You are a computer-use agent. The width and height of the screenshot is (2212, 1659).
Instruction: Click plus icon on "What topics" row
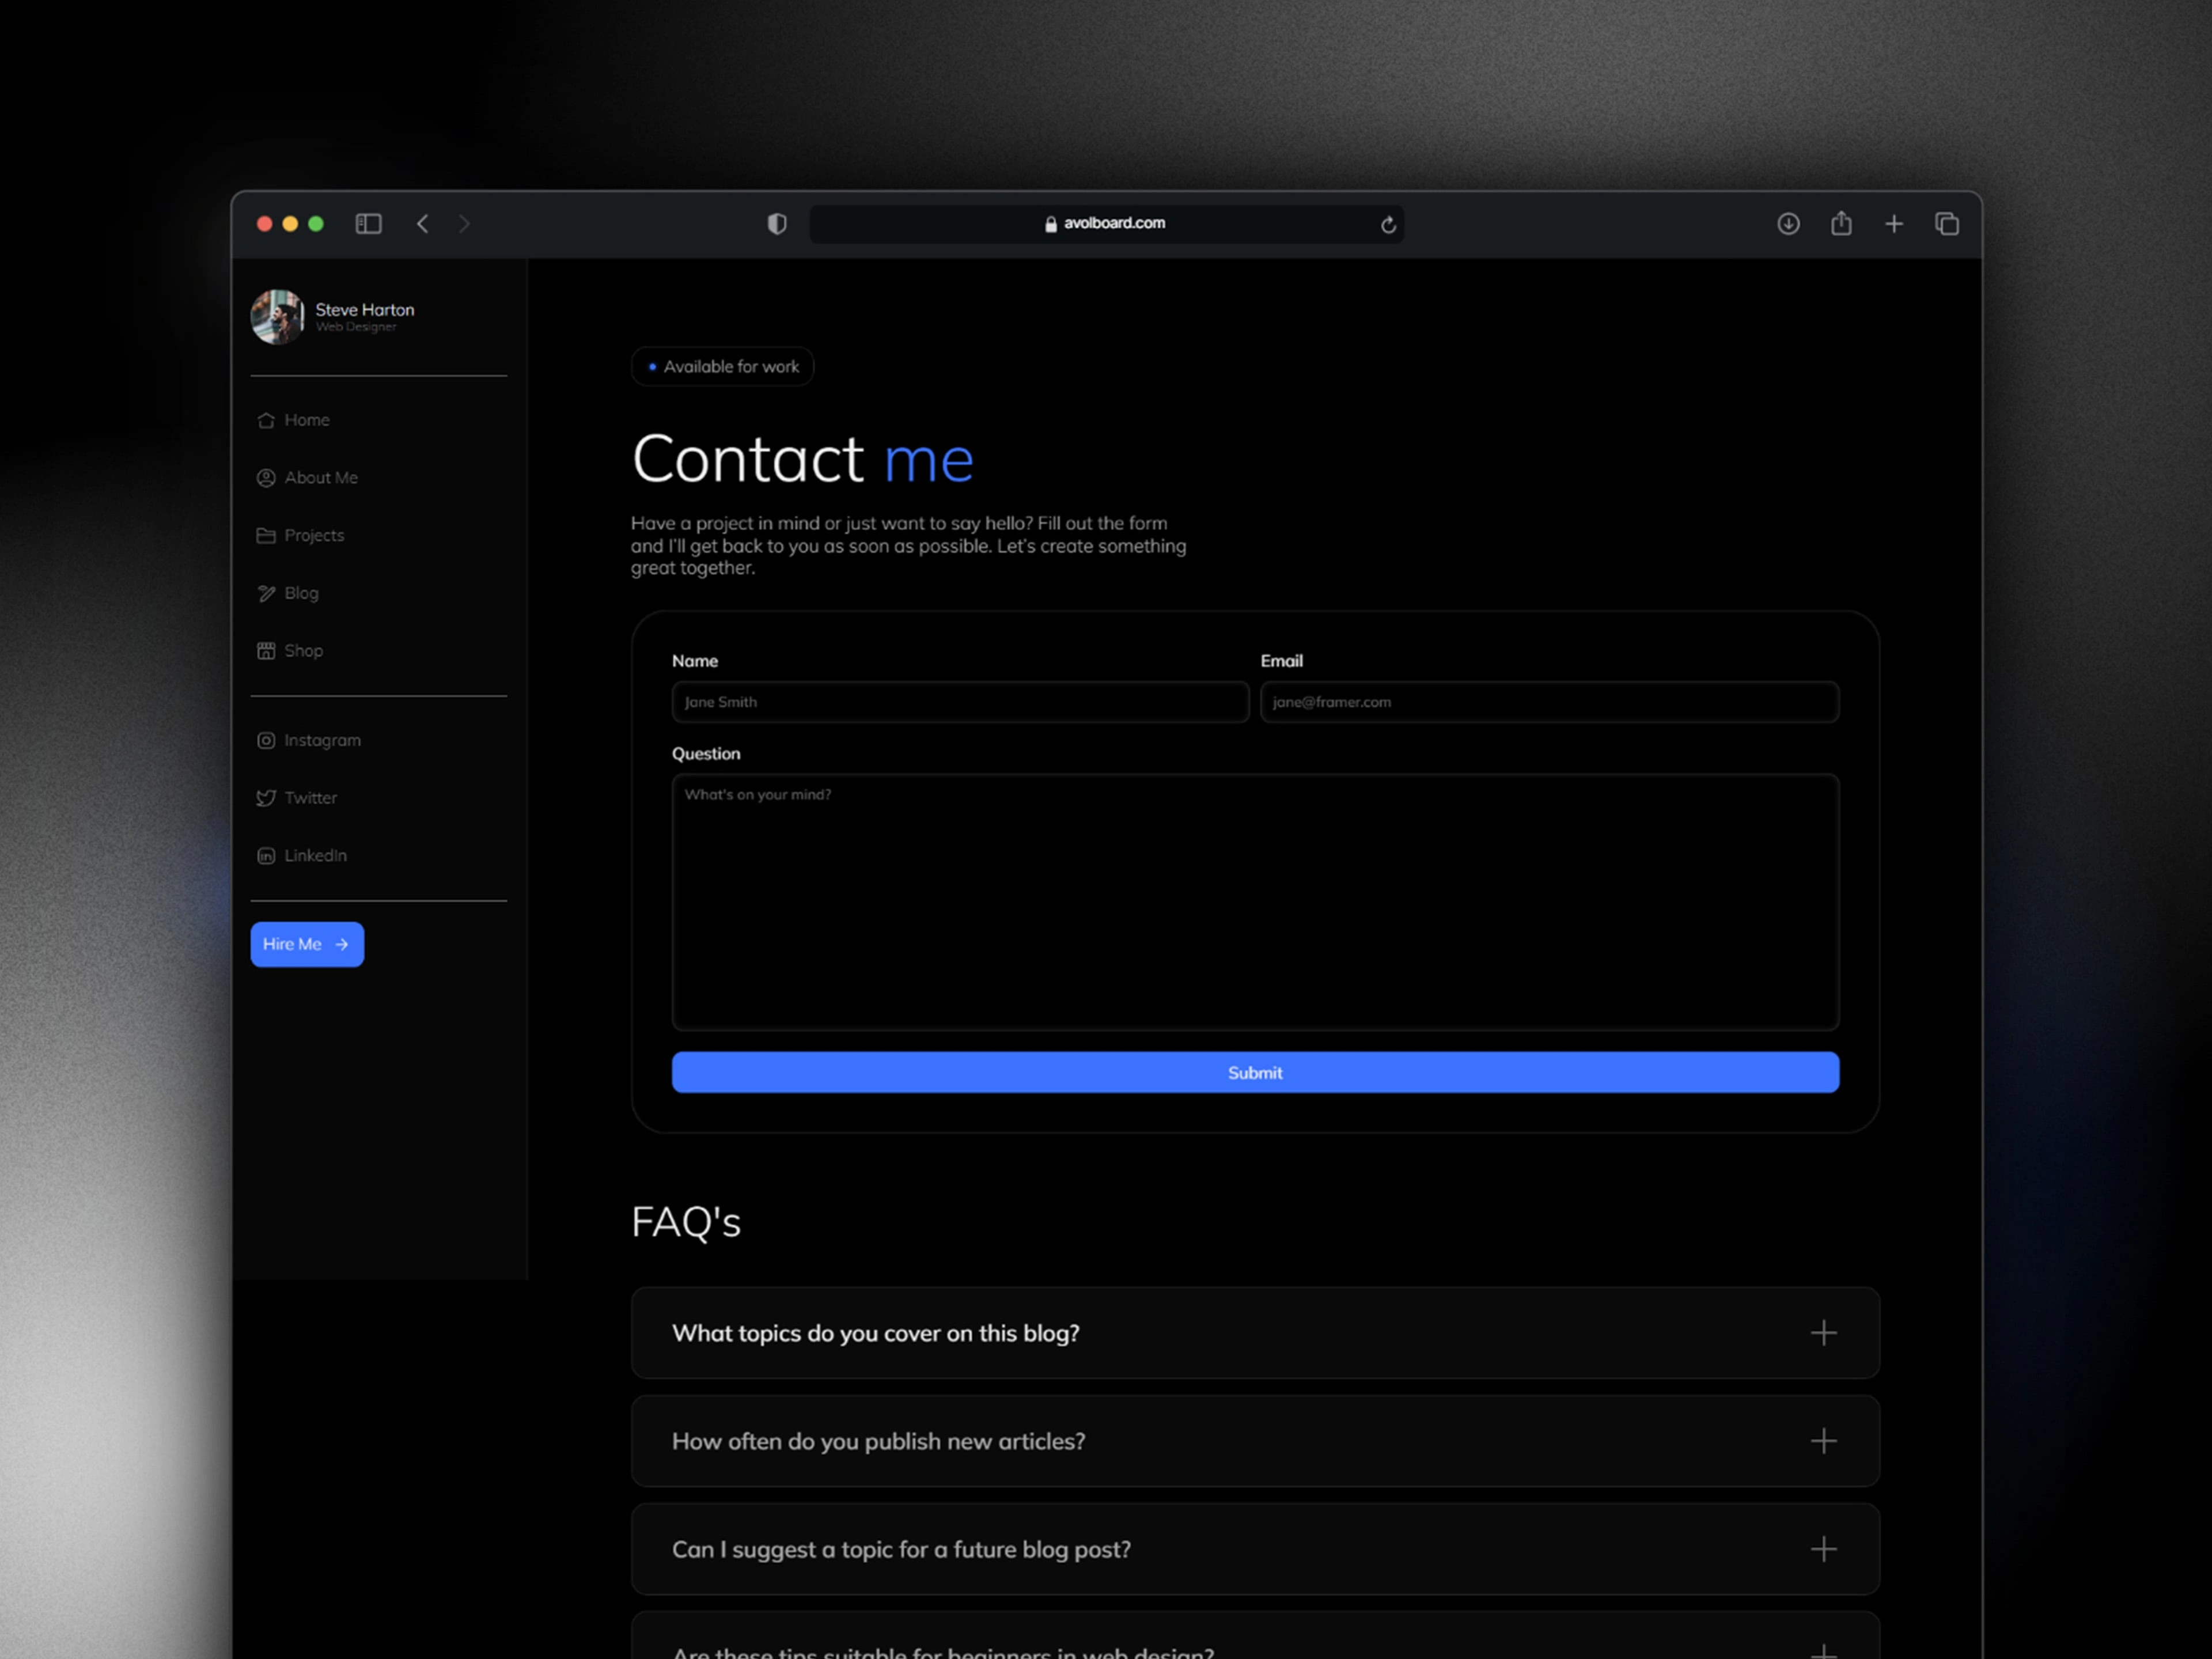[x=1823, y=1333]
